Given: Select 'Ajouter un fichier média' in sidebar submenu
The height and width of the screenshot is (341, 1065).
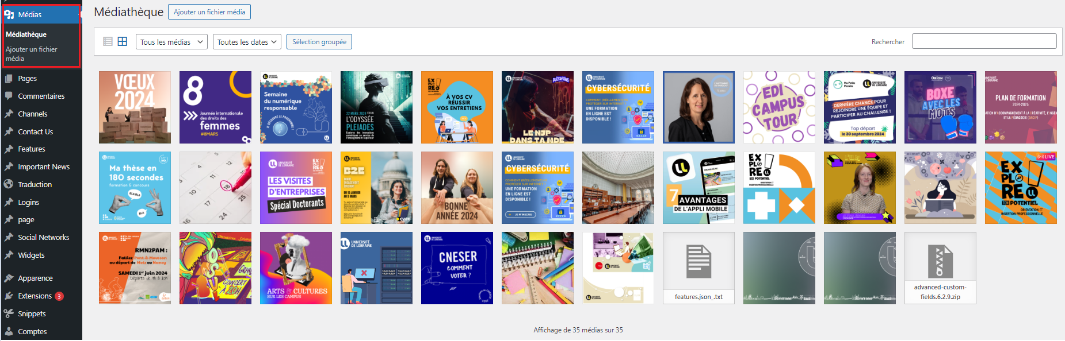Looking at the screenshot, I should coord(31,54).
